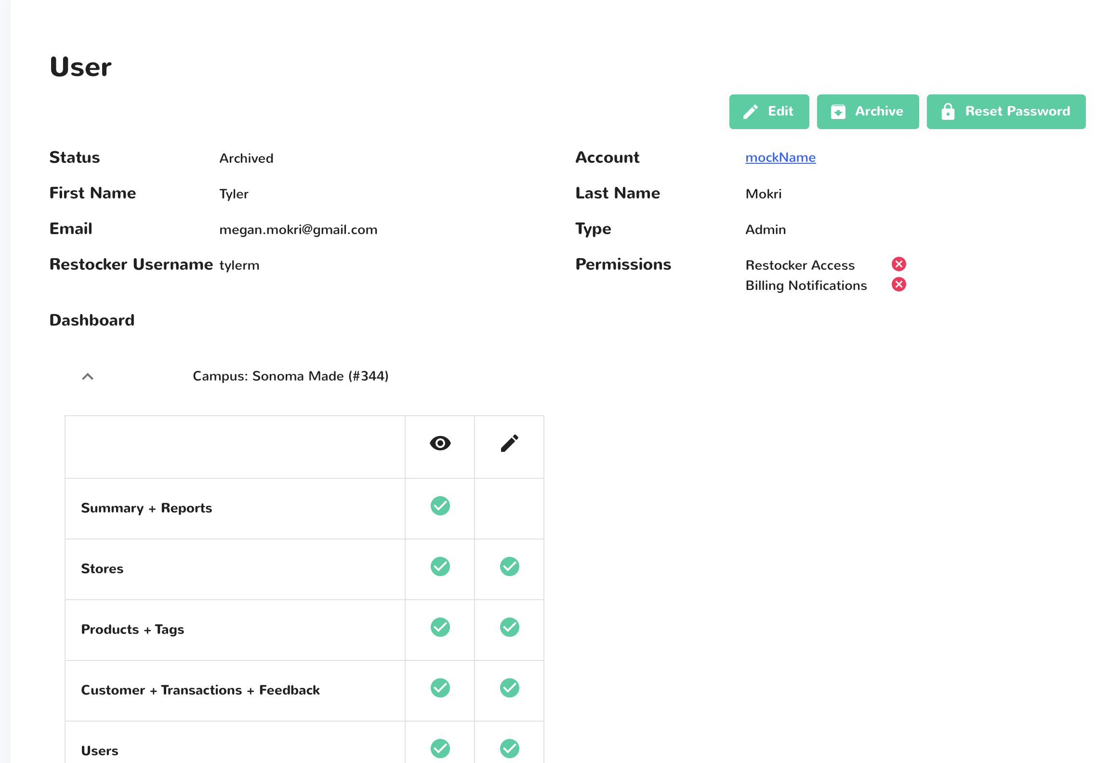Click the Customer + Transactions + Feedback row label
This screenshot has height=763, width=1109.
pyautogui.click(x=200, y=690)
